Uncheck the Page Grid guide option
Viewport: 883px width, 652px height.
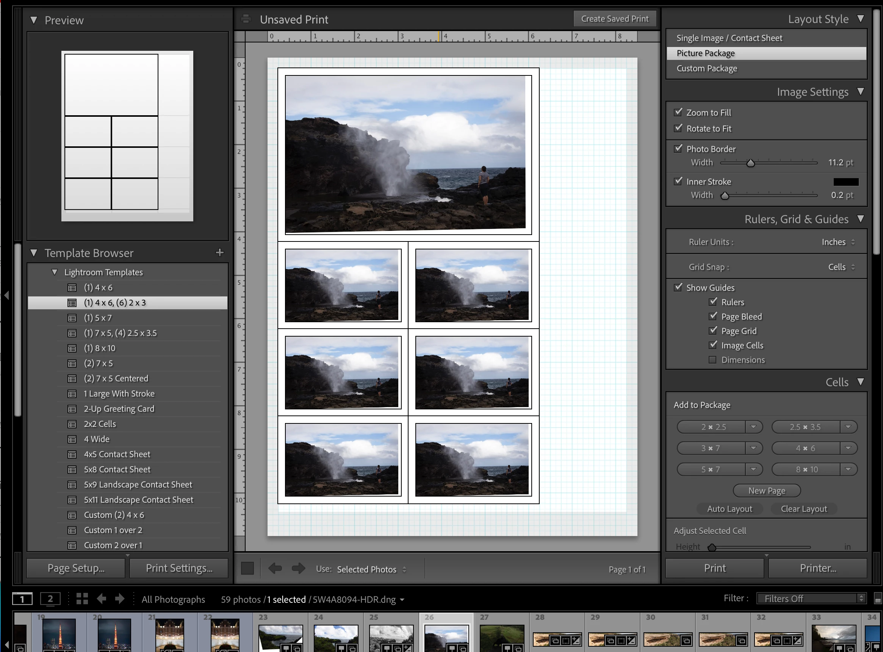coord(713,331)
